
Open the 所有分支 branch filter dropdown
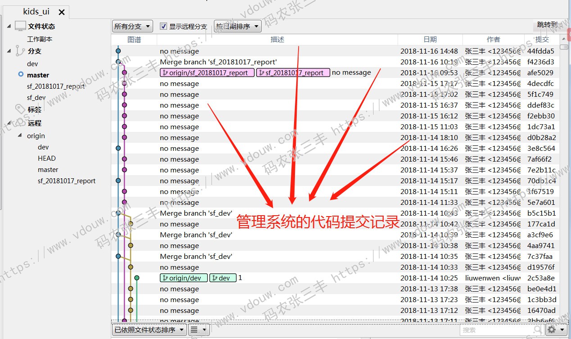[132, 27]
